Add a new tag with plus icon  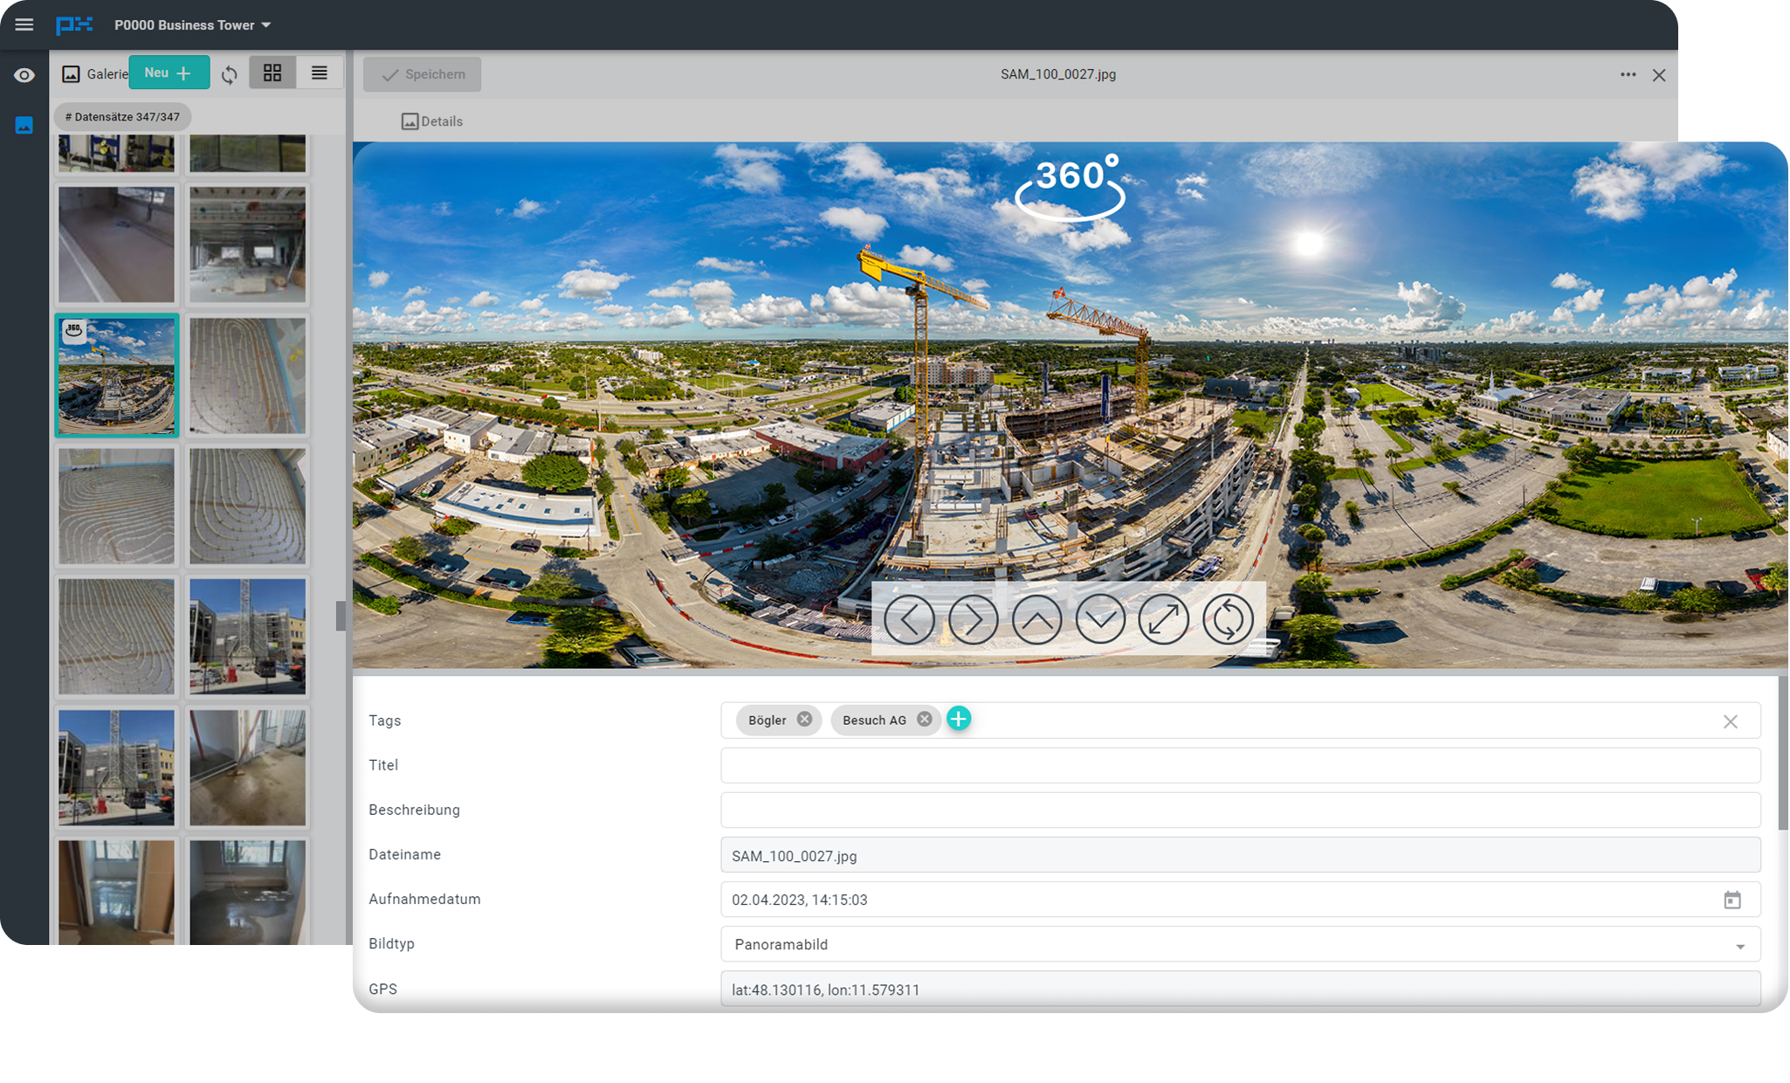pyautogui.click(x=959, y=719)
